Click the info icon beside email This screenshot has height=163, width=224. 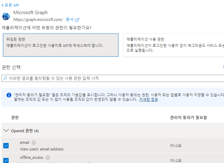click(34, 143)
